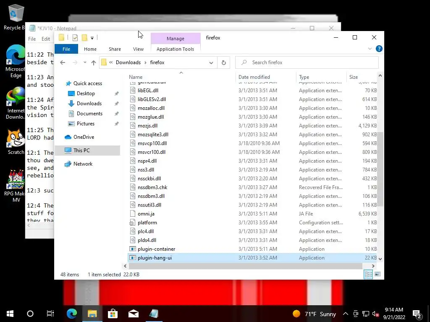Open File menu in Notepad window
Image resolution: width=430 pixels, height=322 pixels.
pyautogui.click(x=32, y=39)
